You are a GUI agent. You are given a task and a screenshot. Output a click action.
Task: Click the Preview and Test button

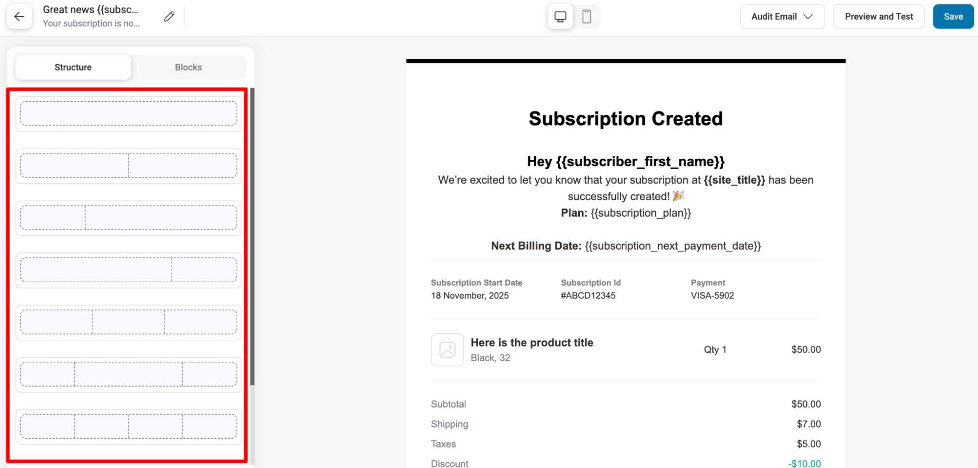point(878,16)
